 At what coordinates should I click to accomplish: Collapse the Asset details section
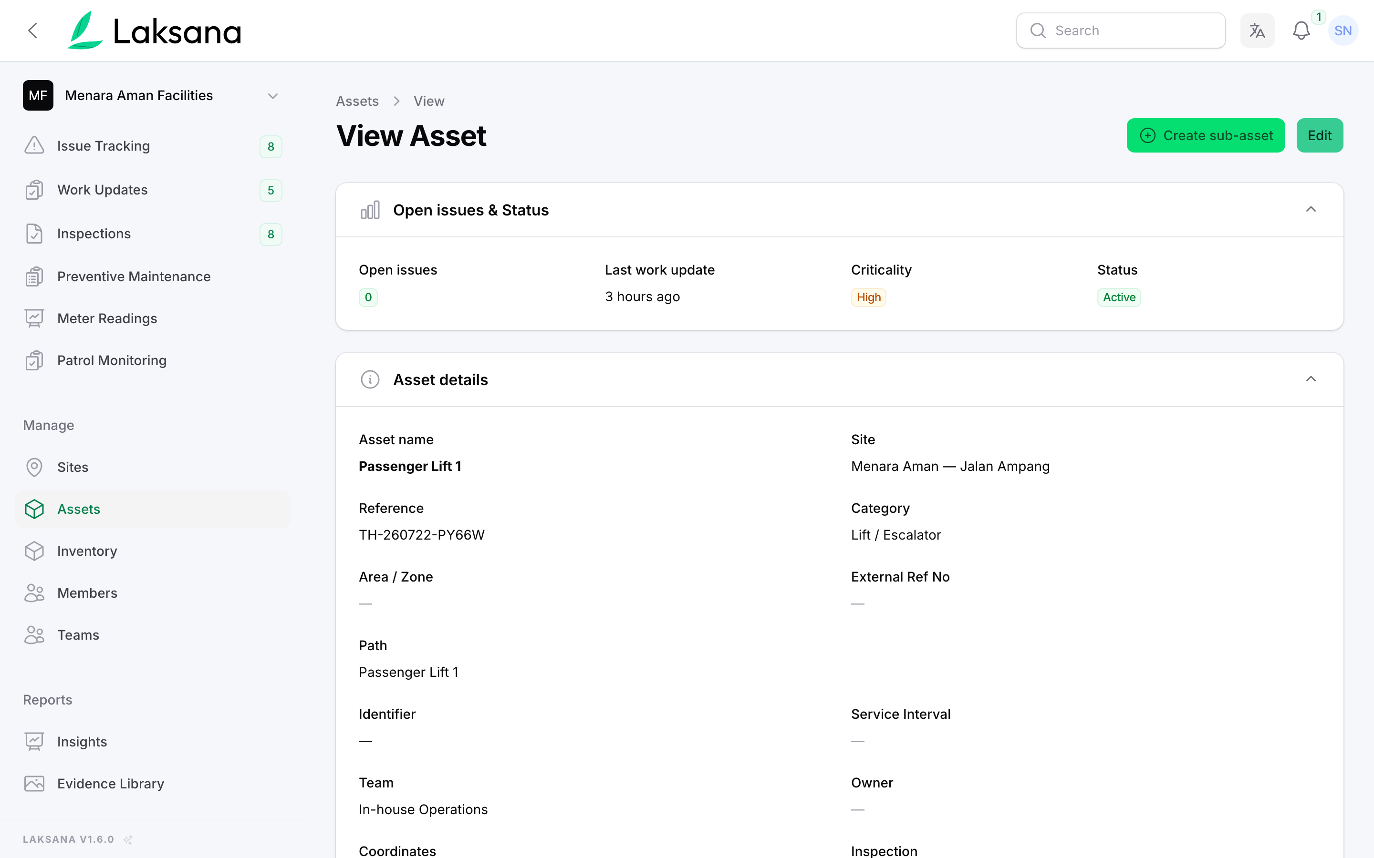click(x=1311, y=379)
